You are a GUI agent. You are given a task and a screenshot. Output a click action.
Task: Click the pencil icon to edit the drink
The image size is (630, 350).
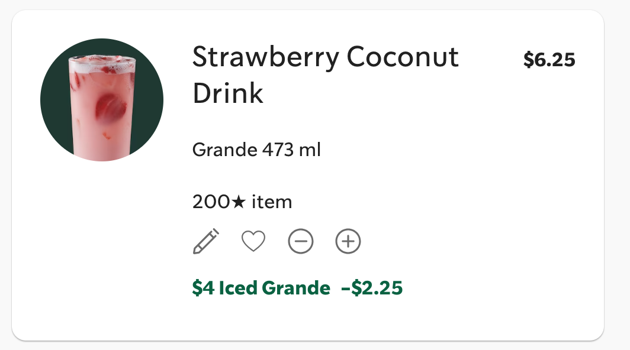tap(206, 241)
